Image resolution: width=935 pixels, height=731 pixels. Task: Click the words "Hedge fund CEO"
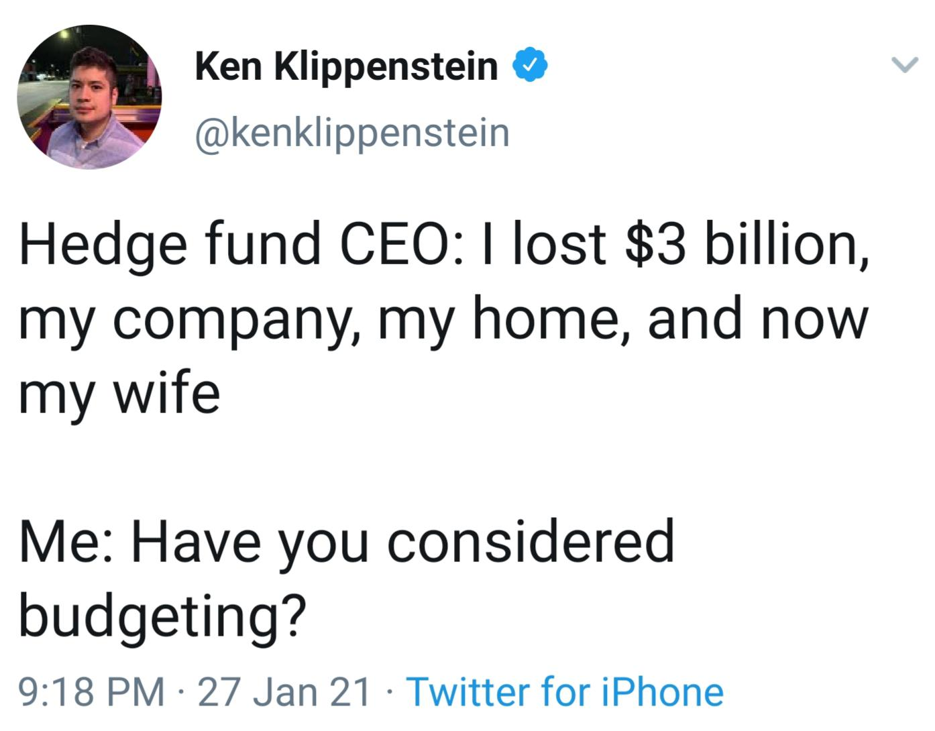(232, 243)
